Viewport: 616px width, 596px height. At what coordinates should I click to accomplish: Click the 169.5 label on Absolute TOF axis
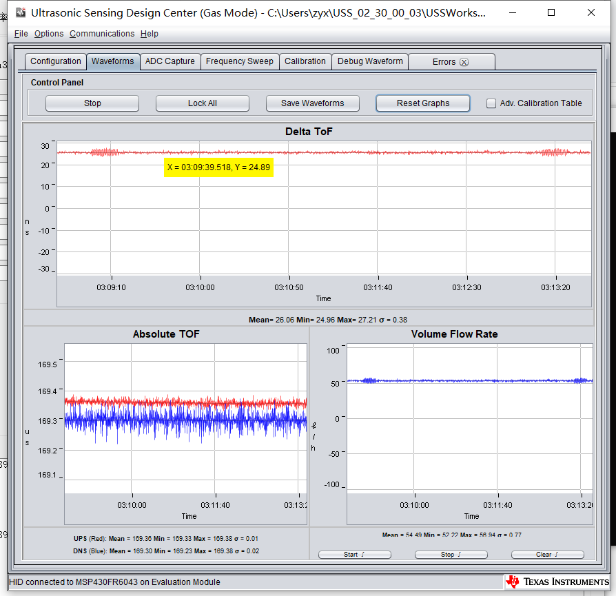[x=48, y=364]
